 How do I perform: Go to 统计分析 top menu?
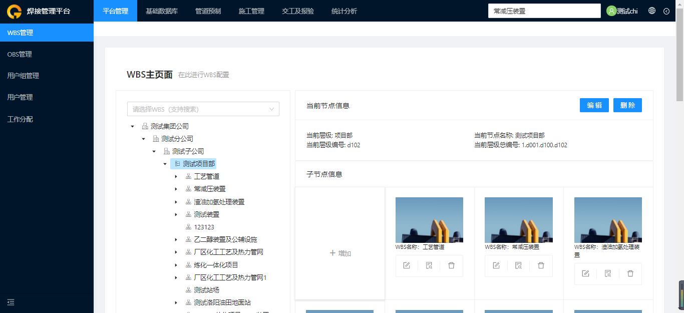(x=345, y=11)
